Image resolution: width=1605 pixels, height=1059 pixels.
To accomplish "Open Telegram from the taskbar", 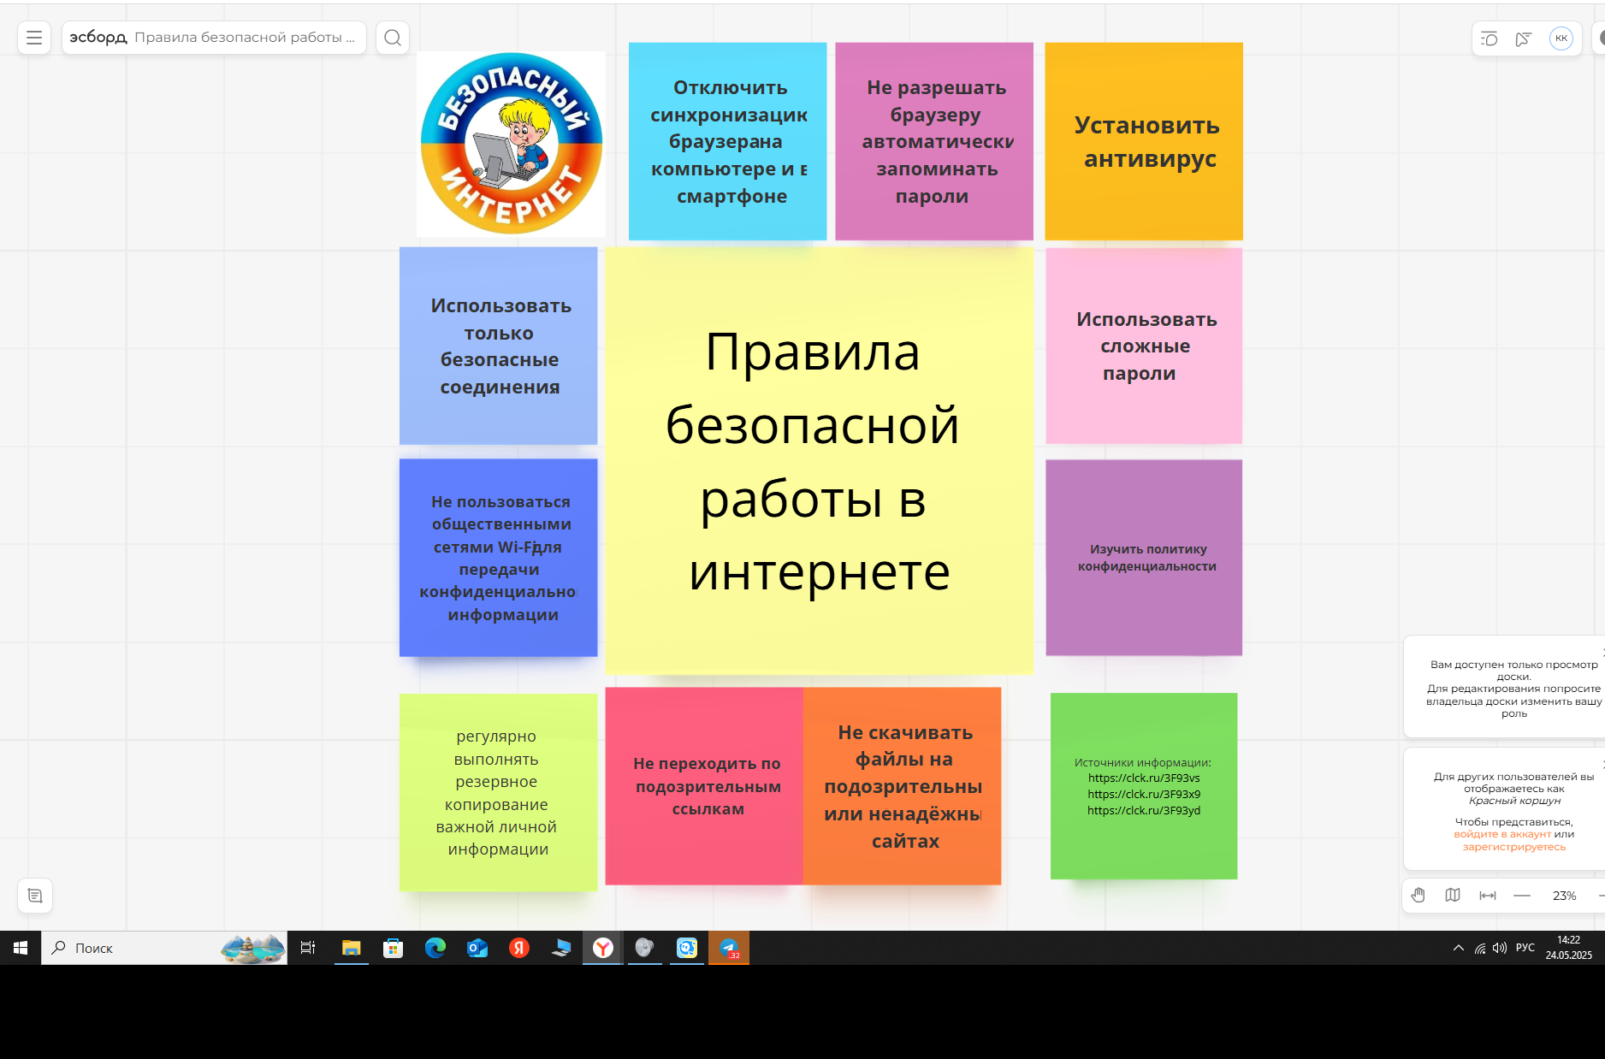I will click(x=729, y=948).
